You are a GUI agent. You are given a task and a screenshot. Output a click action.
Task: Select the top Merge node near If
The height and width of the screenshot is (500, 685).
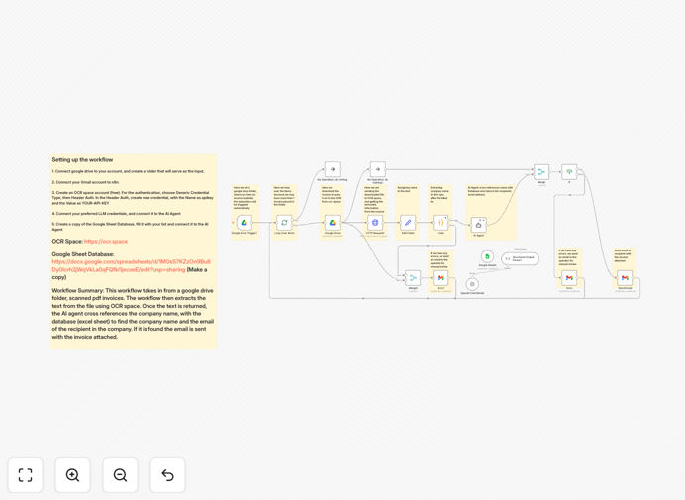(x=541, y=172)
